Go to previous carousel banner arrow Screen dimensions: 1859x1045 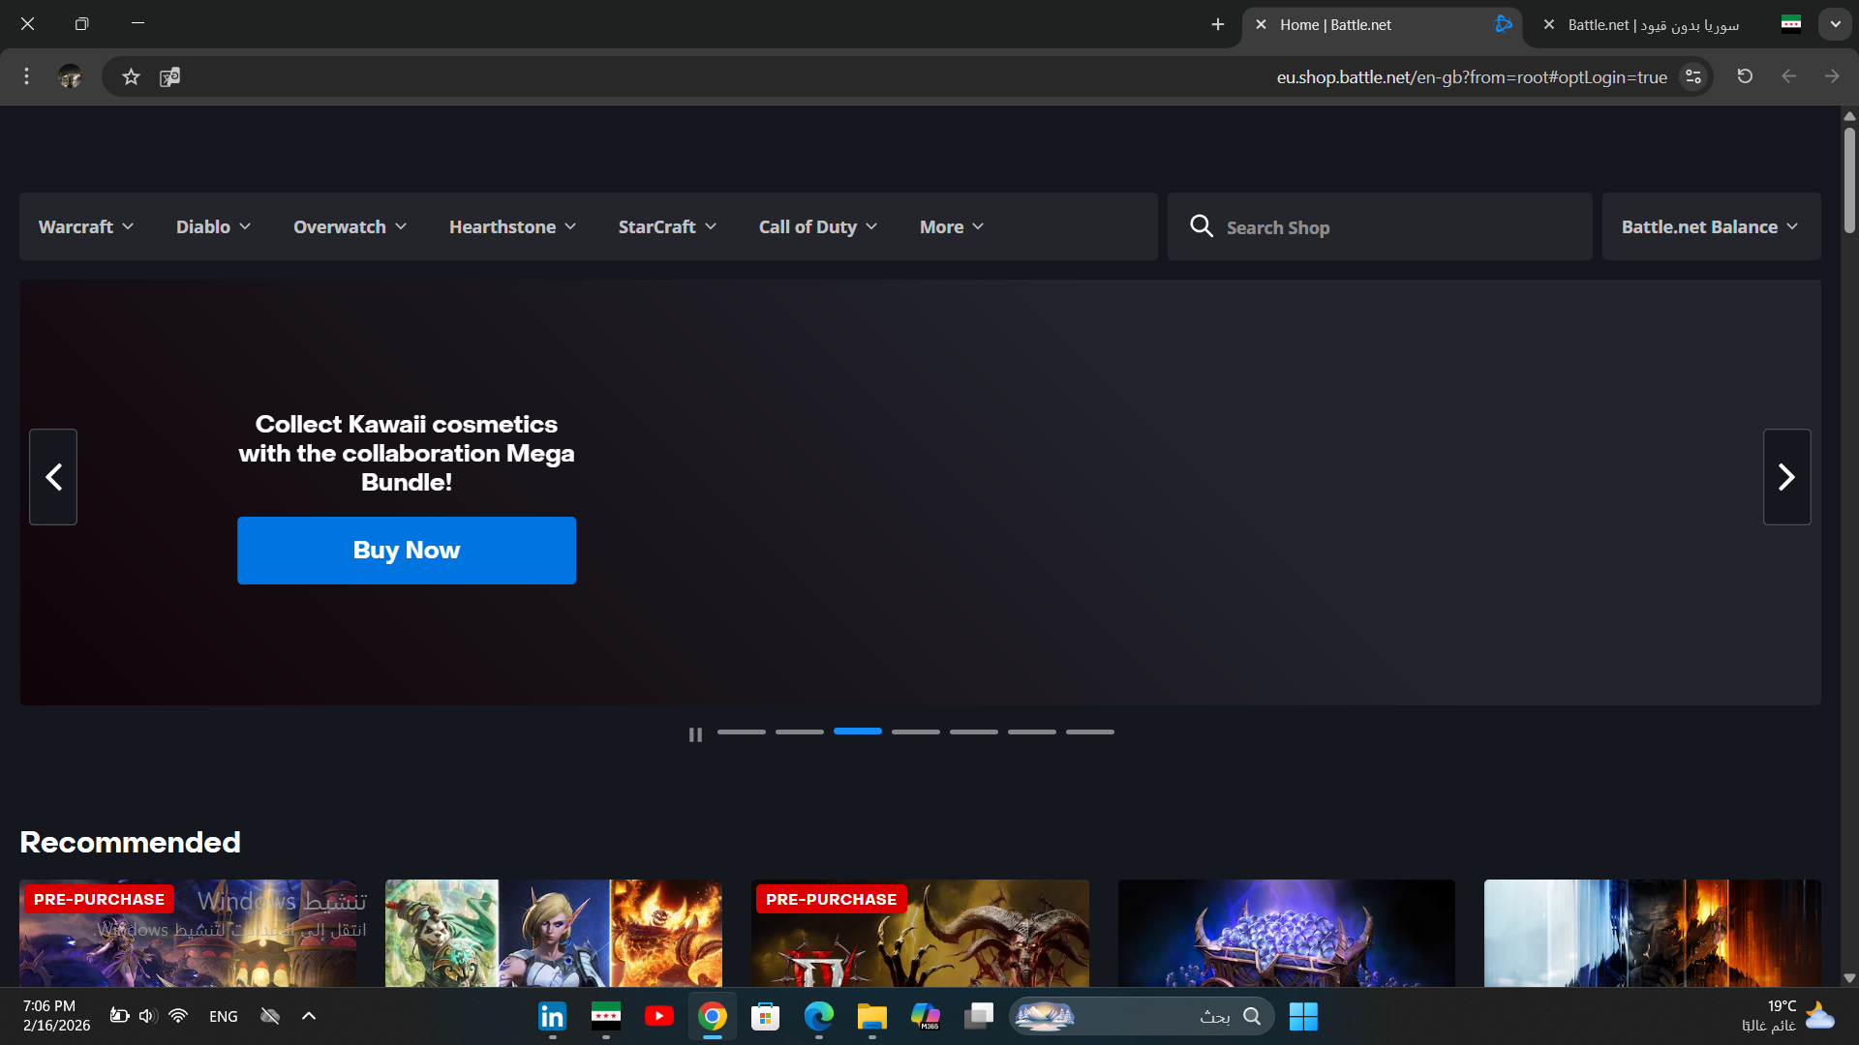(53, 477)
